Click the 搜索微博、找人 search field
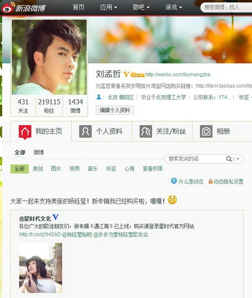The height and width of the screenshot is (298, 252). (227, 8)
